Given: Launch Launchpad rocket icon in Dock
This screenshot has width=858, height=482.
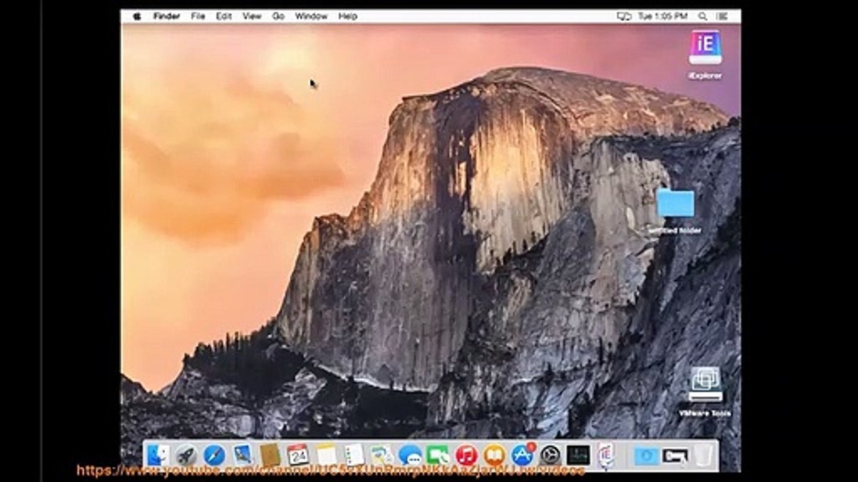Looking at the screenshot, I should (x=186, y=455).
